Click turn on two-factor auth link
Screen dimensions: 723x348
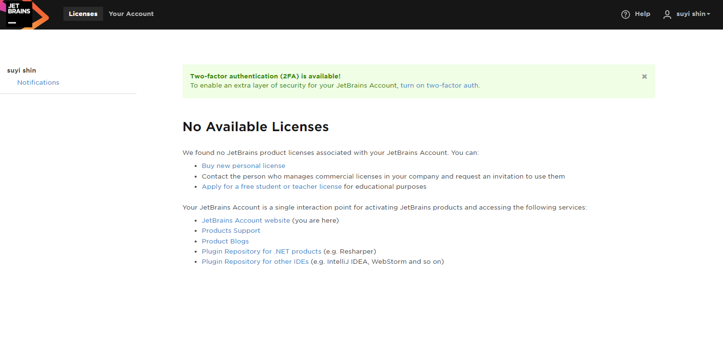(440, 86)
